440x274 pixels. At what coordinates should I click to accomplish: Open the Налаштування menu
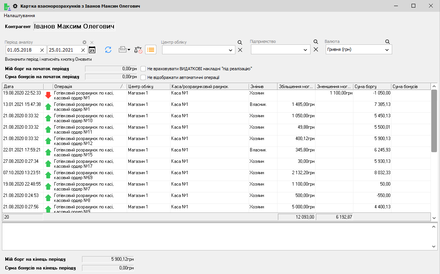(x=19, y=16)
